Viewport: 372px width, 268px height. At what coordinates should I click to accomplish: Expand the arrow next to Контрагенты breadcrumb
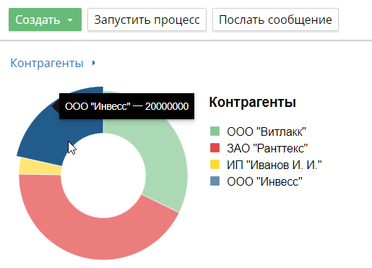tap(94, 63)
